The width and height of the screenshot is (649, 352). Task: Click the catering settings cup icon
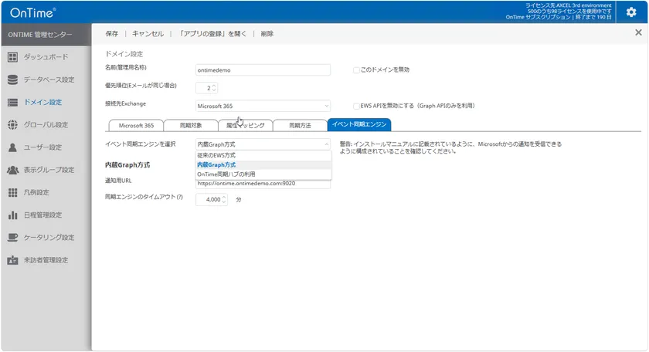tap(13, 238)
